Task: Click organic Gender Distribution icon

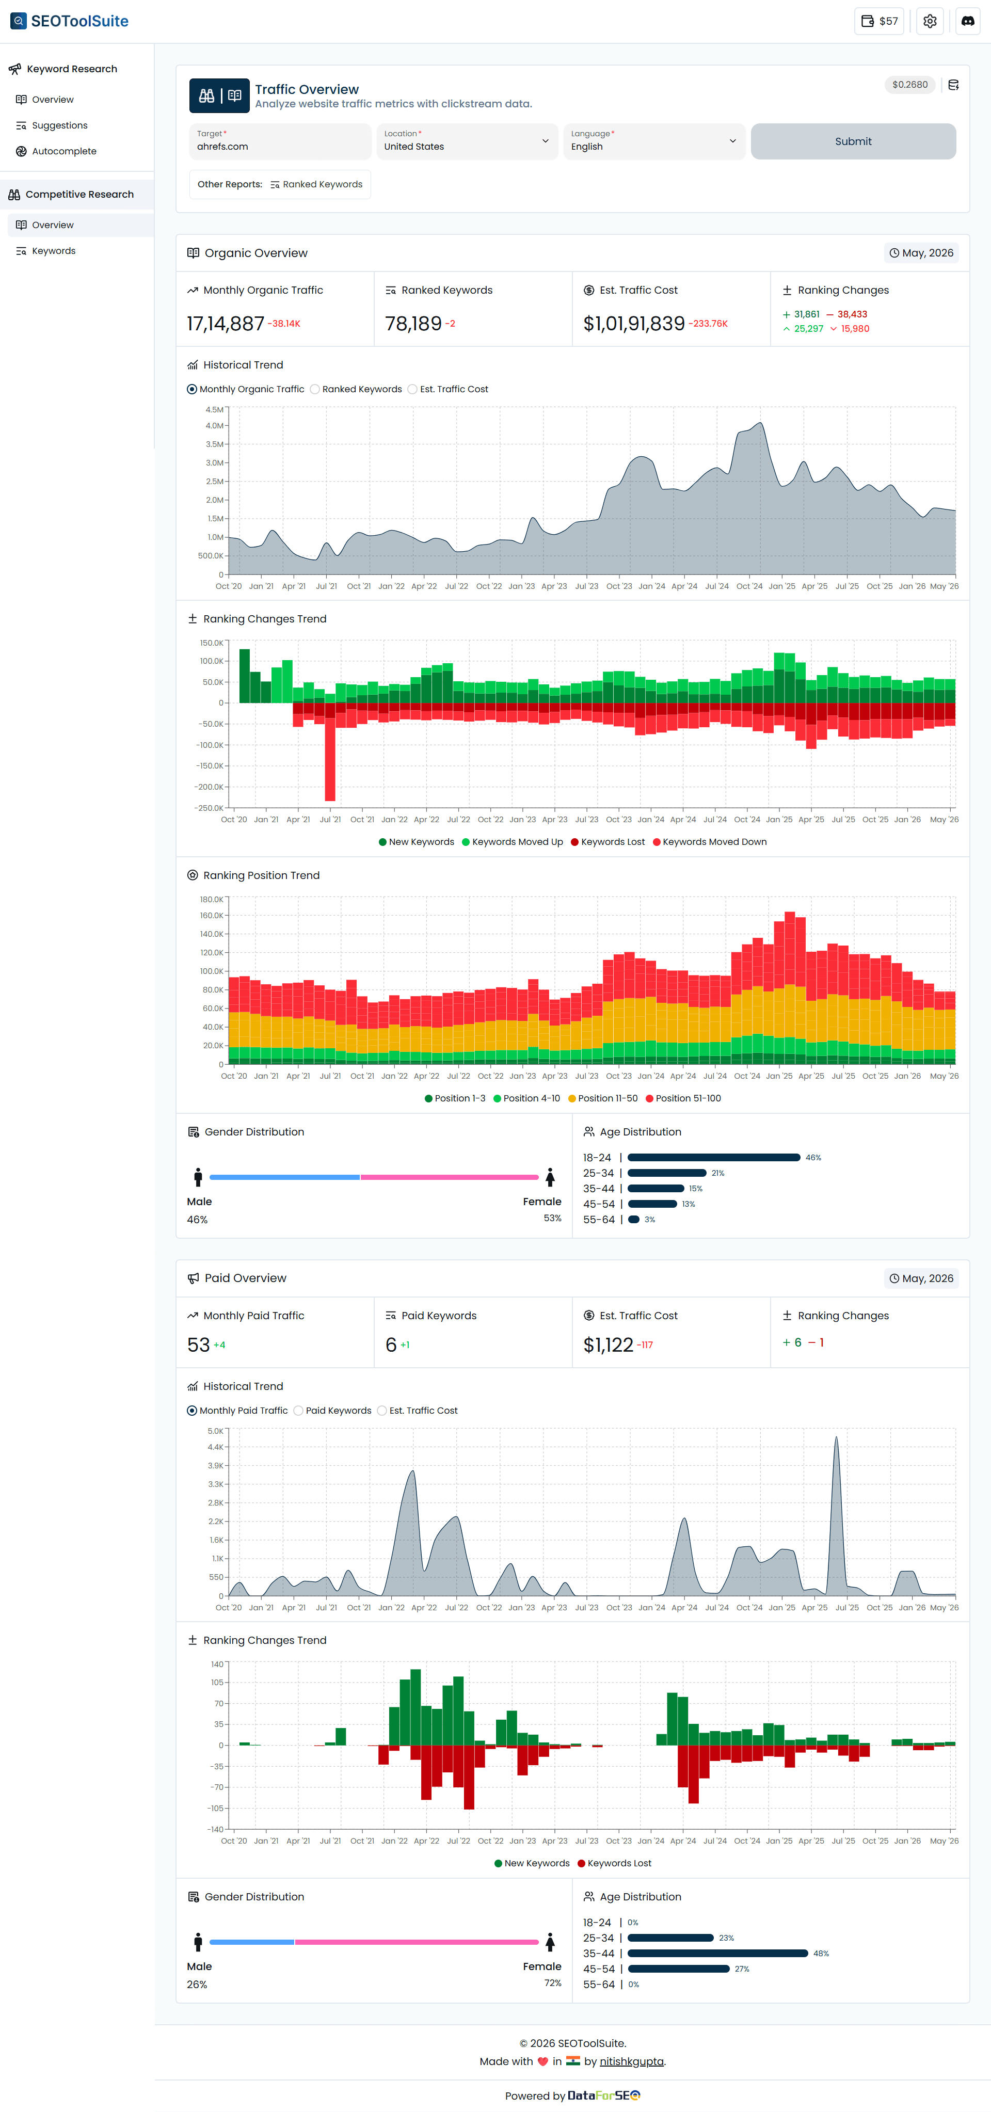Action: click(x=194, y=1132)
